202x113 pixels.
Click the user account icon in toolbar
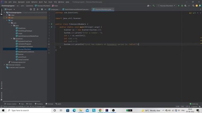pos(149,6)
